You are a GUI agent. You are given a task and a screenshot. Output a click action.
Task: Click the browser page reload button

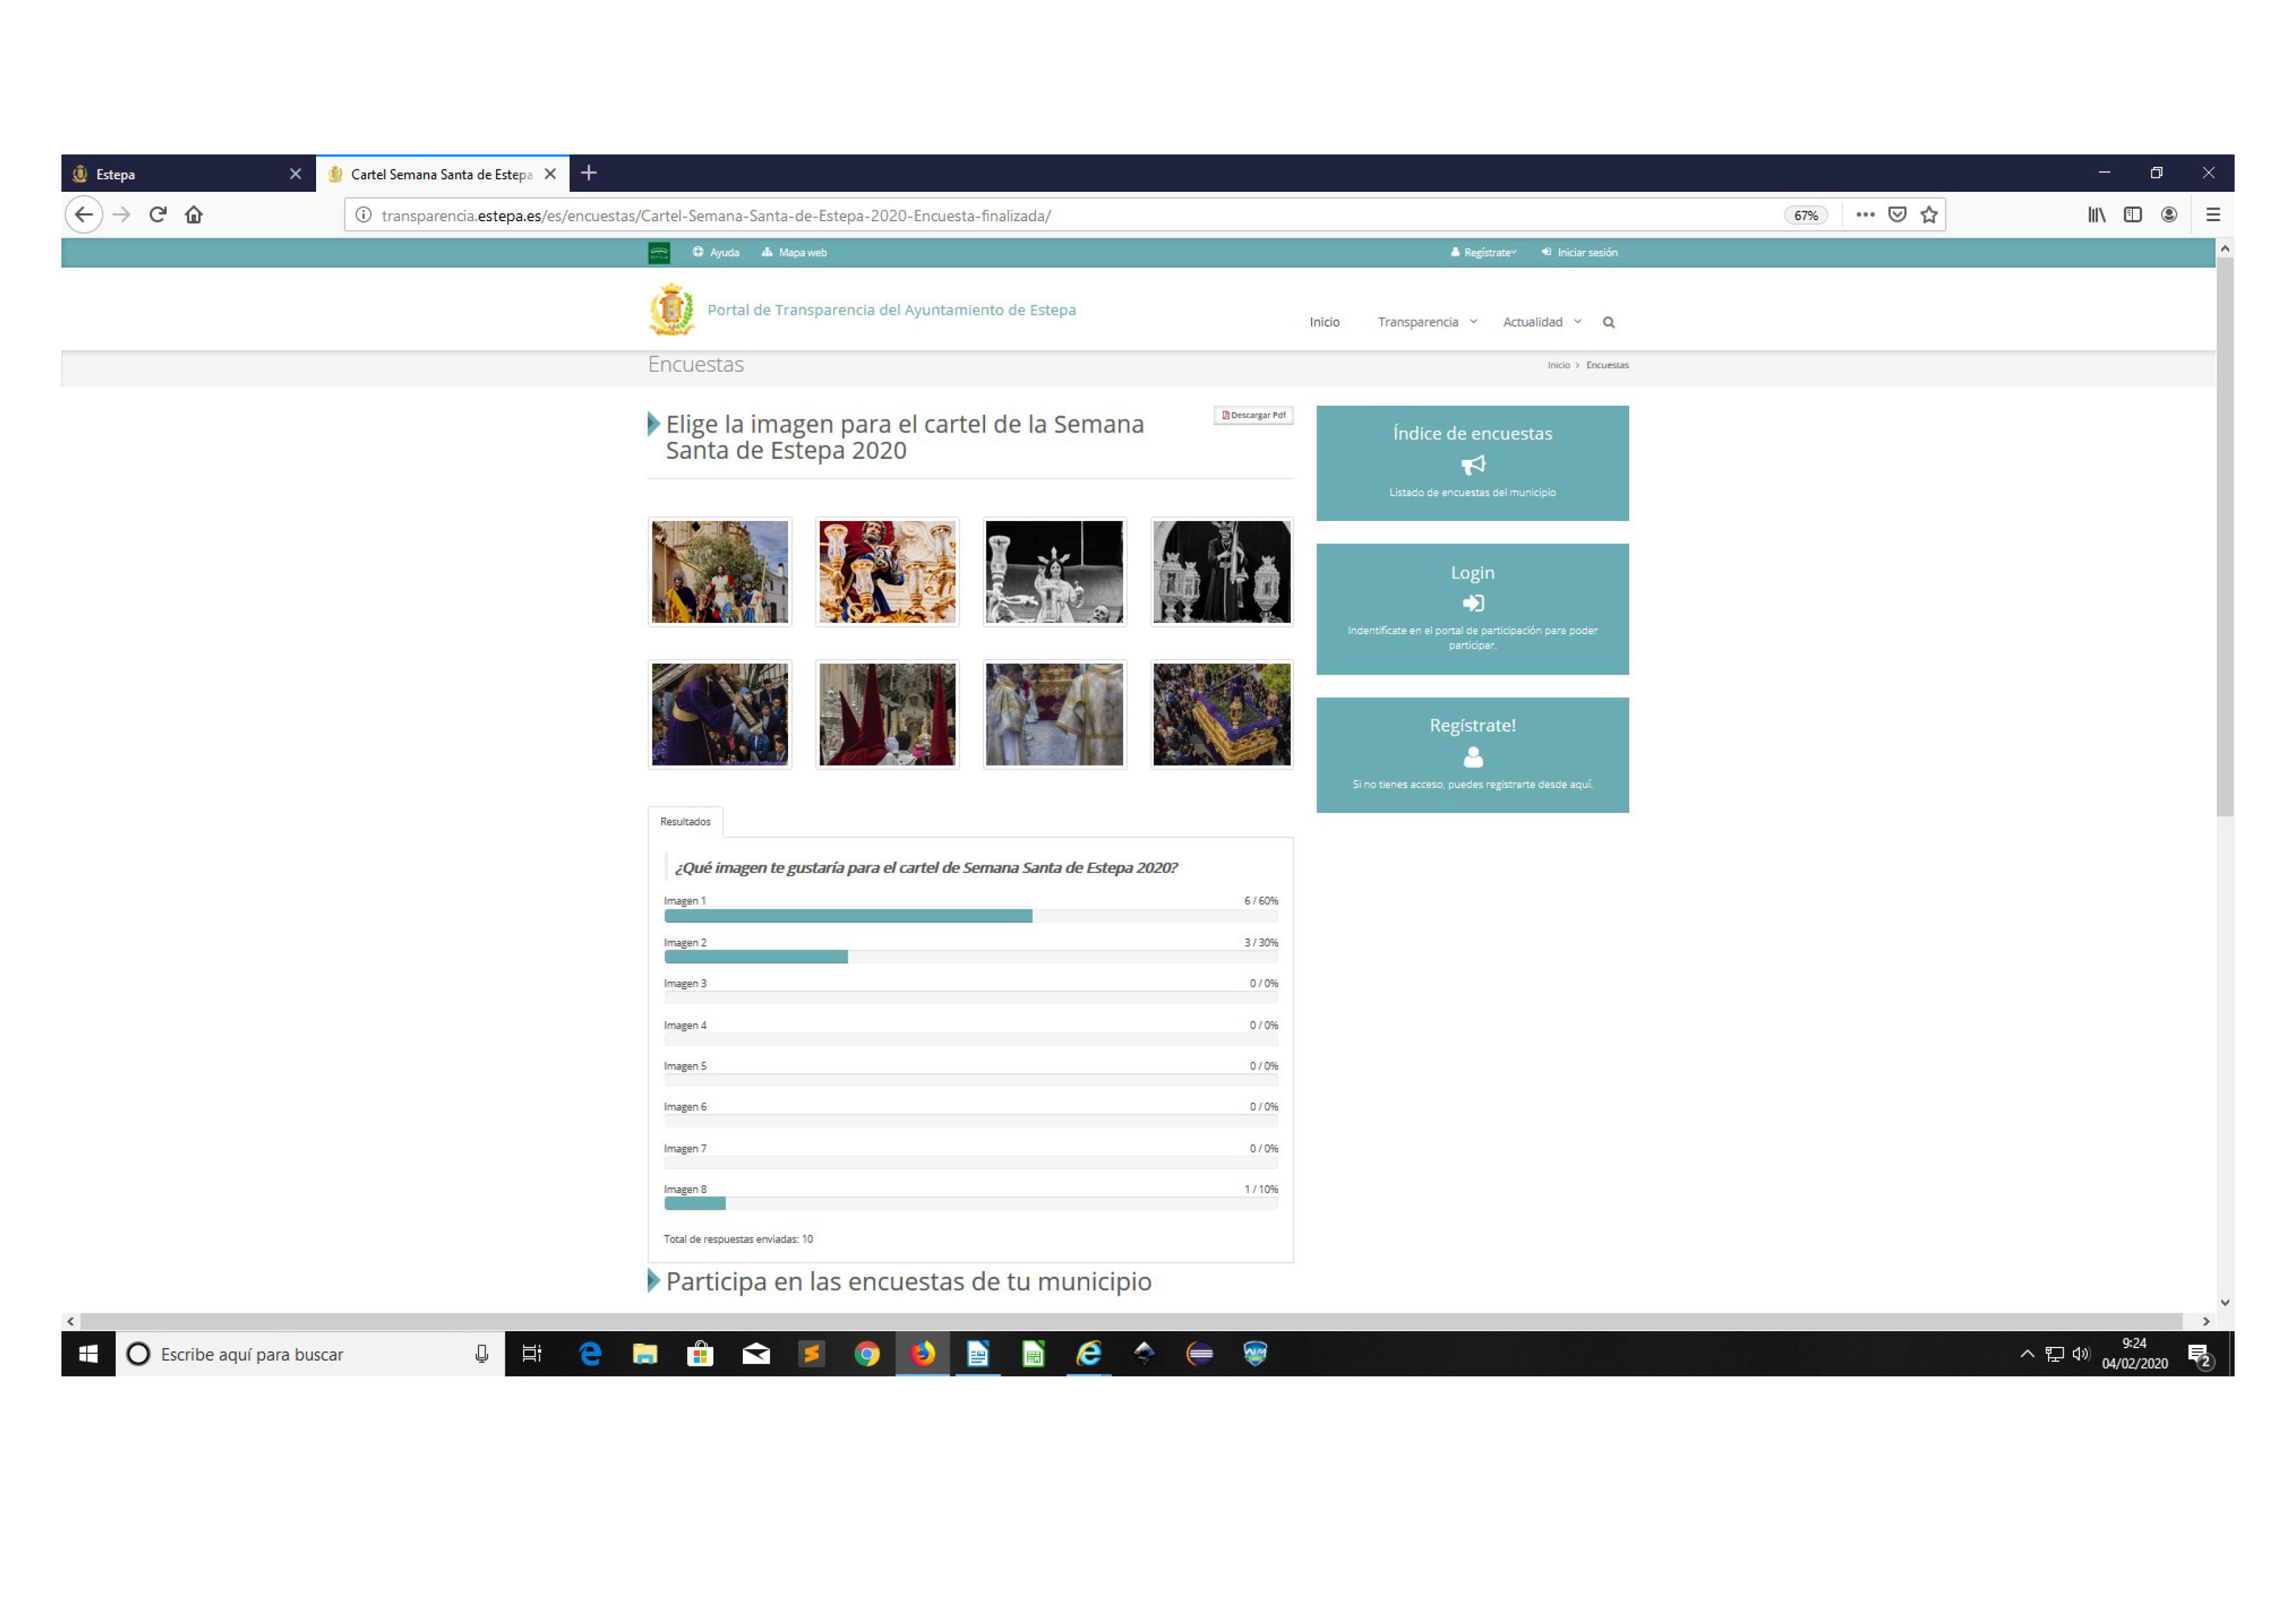tap(159, 214)
